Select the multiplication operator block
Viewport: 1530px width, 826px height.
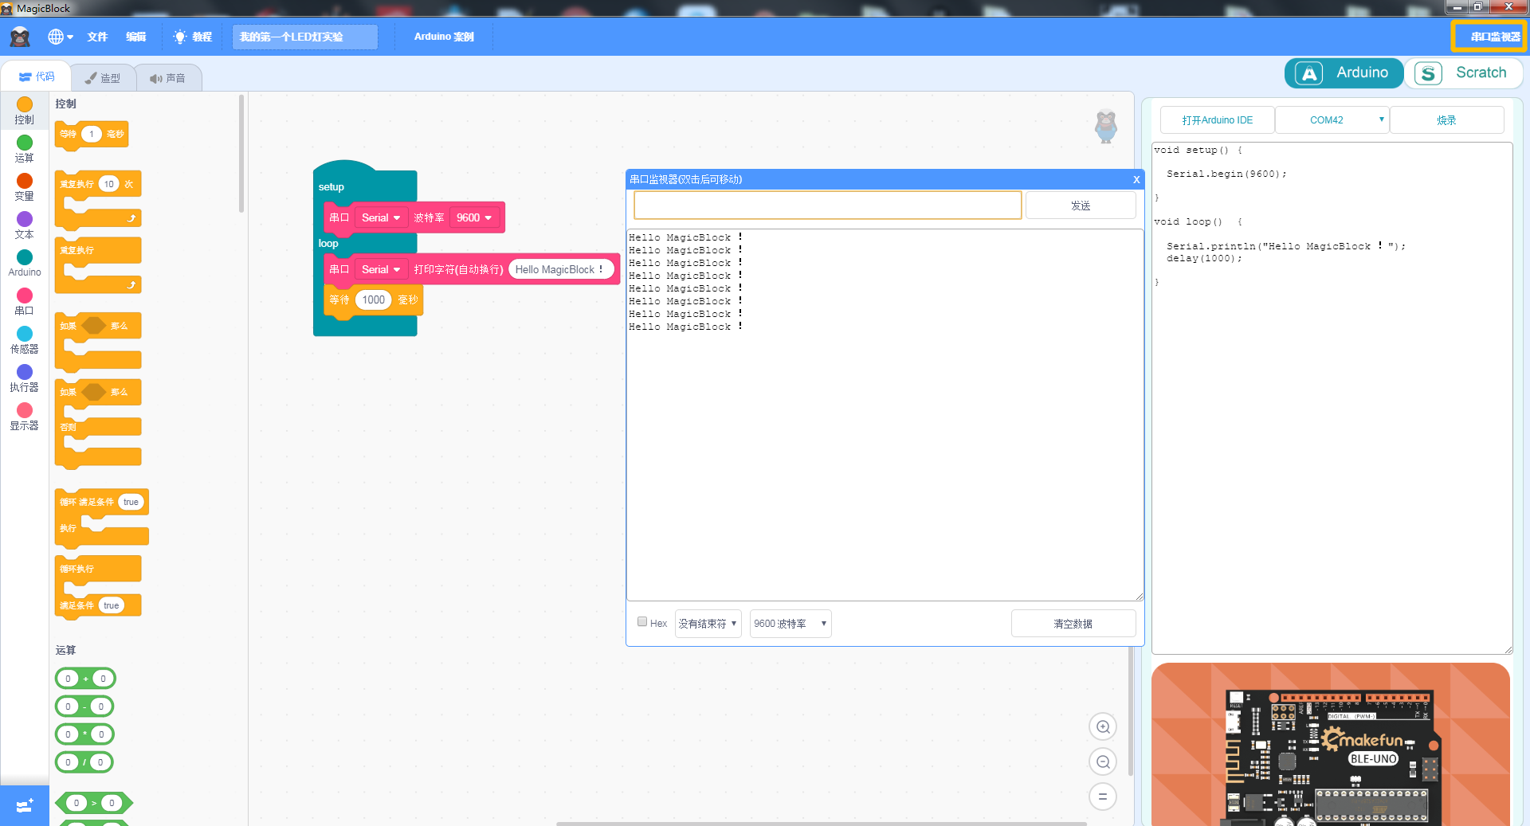[x=84, y=734]
